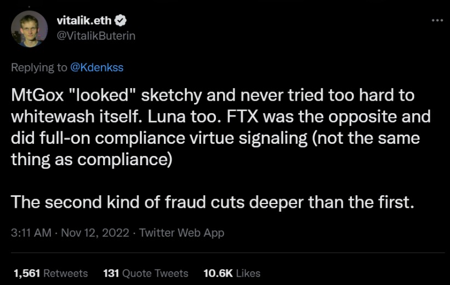
Task: Show the 10.6K Likes list
Action: pyautogui.click(x=232, y=273)
